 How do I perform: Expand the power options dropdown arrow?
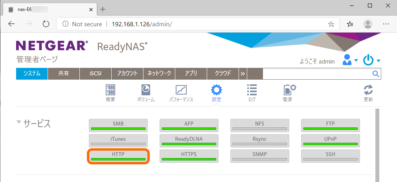click(379, 60)
